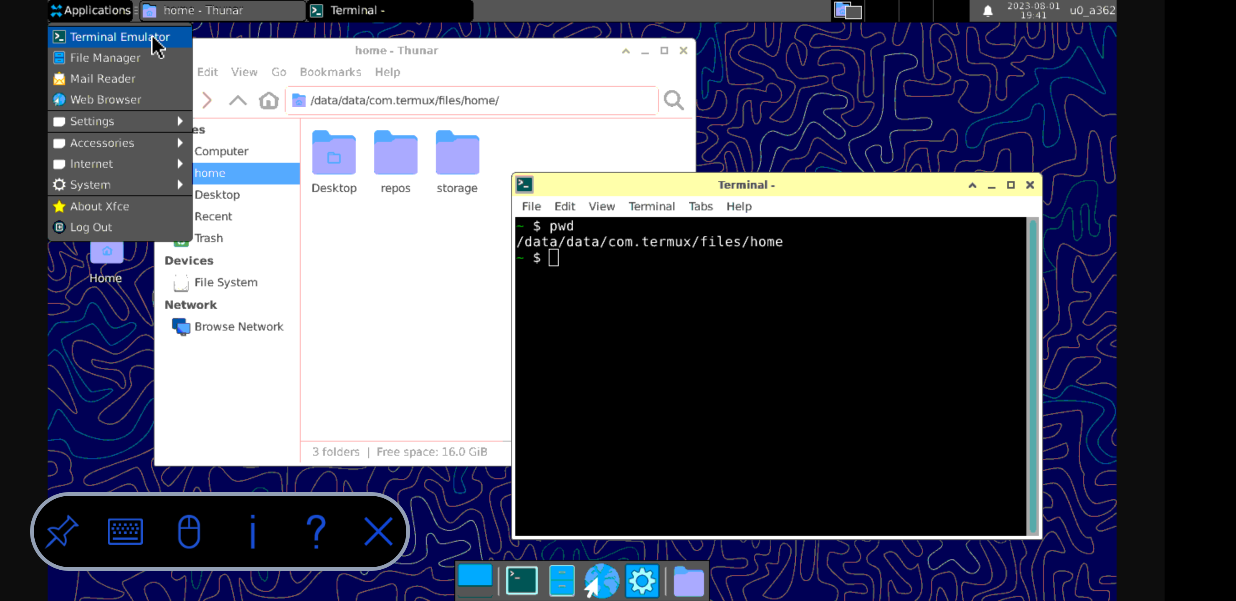
Task: Go up to the parent folder
Action: pyautogui.click(x=238, y=100)
